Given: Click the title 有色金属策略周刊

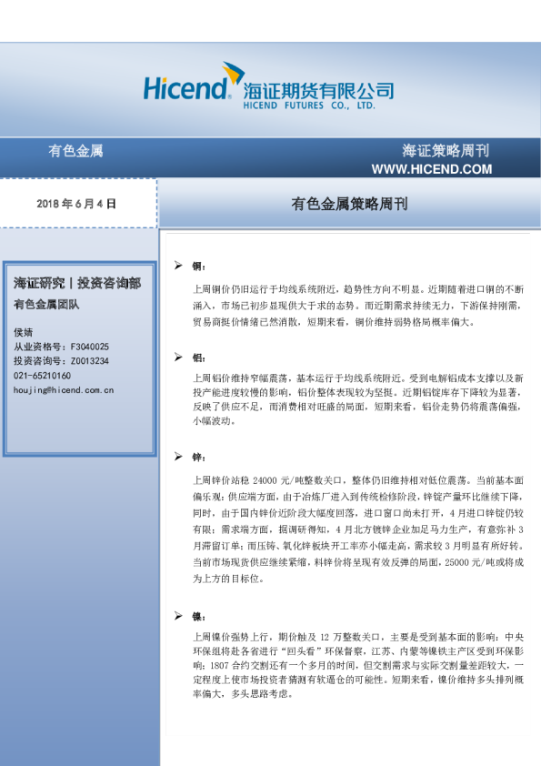Looking at the screenshot, I should 349,204.
